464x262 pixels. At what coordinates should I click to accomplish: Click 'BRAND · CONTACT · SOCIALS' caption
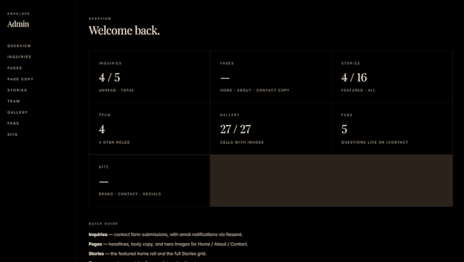tap(130, 194)
